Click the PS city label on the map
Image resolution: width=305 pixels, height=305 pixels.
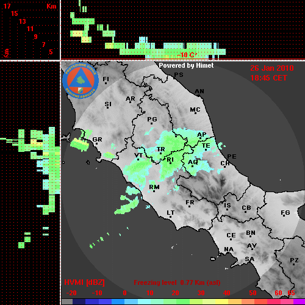coord(179,75)
